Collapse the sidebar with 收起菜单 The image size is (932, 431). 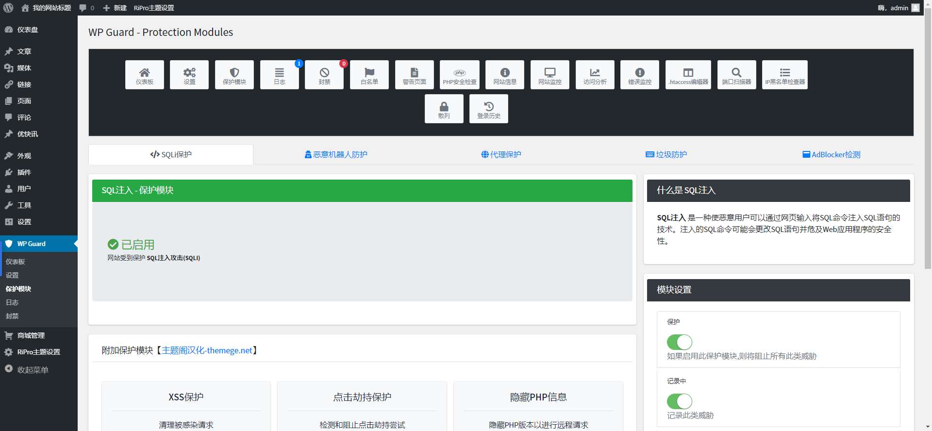coord(39,369)
